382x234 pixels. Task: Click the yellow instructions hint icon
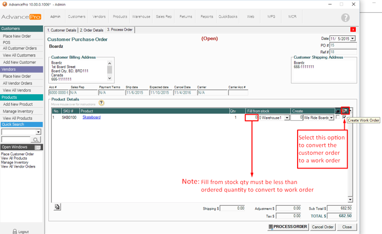click(101, 103)
